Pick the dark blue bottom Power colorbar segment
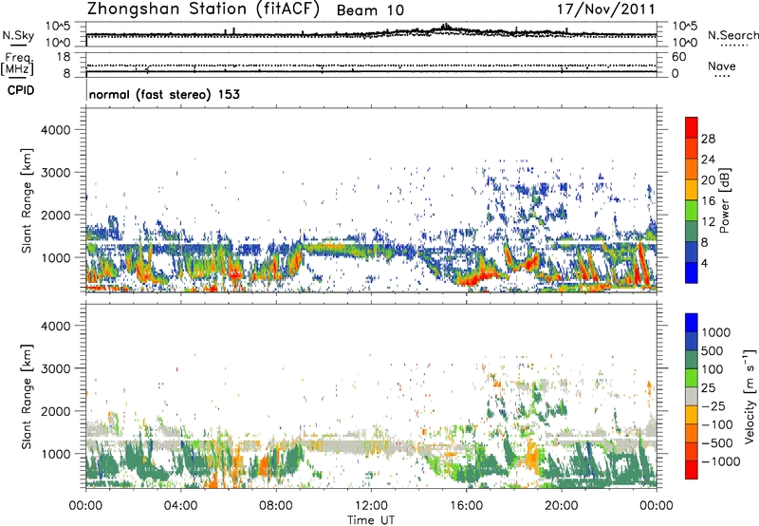759x526 pixels. (x=692, y=272)
